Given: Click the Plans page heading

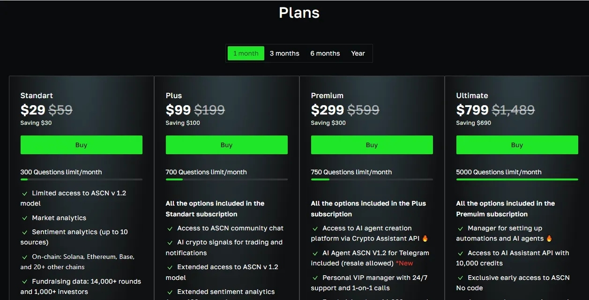Looking at the screenshot, I should click(x=299, y=13).
